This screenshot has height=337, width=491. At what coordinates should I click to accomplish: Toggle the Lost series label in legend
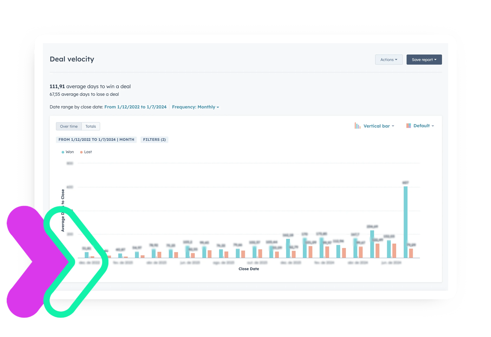[x=88, y=152]
